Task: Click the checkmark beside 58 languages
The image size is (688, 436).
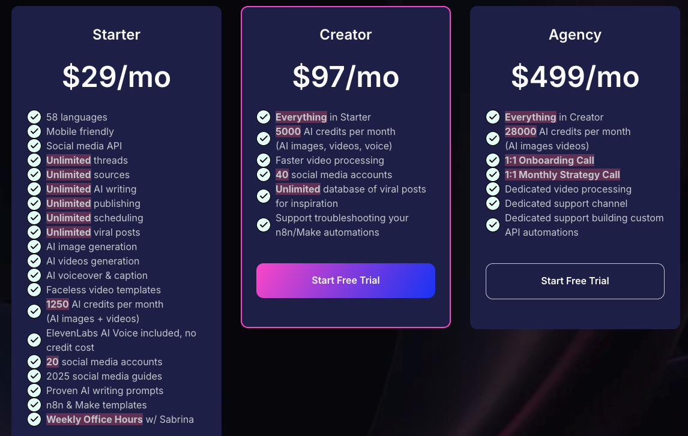Action: click(x=34, y=117)
